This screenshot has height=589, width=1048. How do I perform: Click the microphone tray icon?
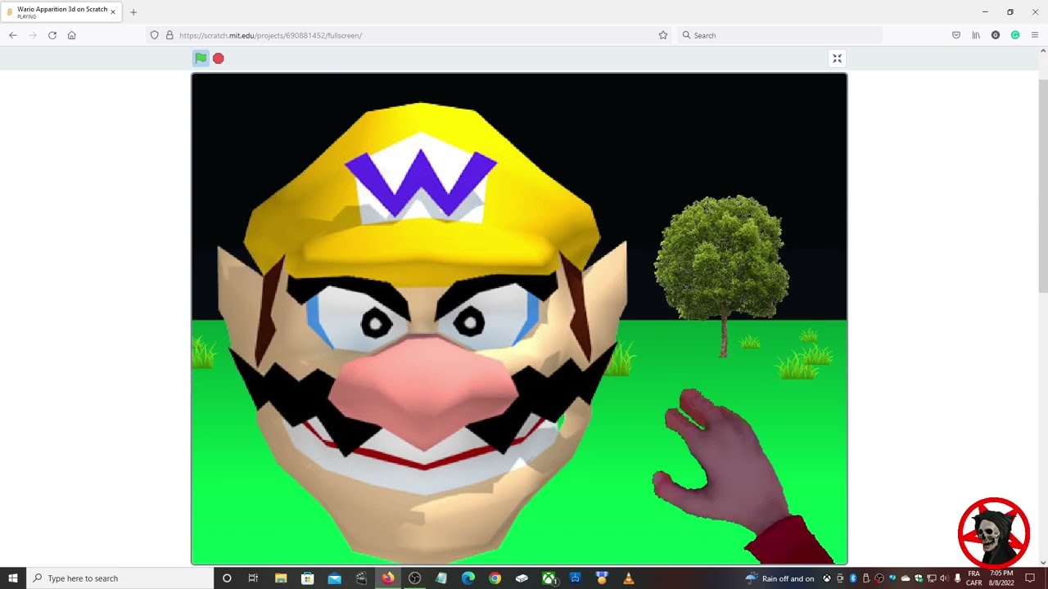[x=958, y=578]
